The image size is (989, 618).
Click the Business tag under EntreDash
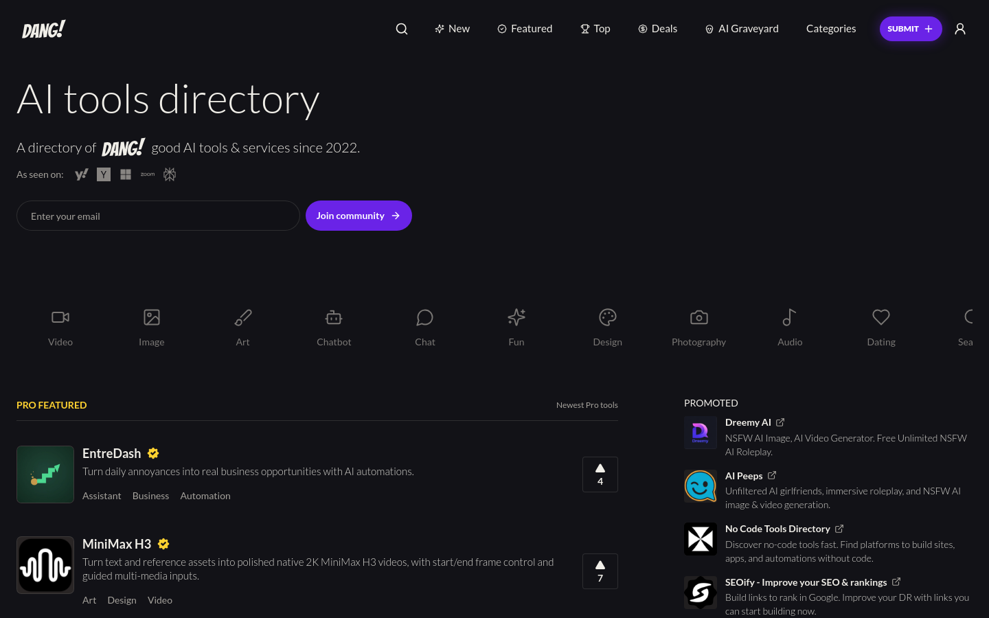click(x=150, y=496)
